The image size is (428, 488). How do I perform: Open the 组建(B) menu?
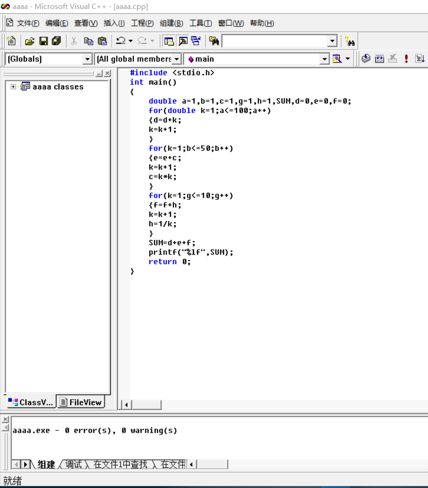[x=172, y=23]
